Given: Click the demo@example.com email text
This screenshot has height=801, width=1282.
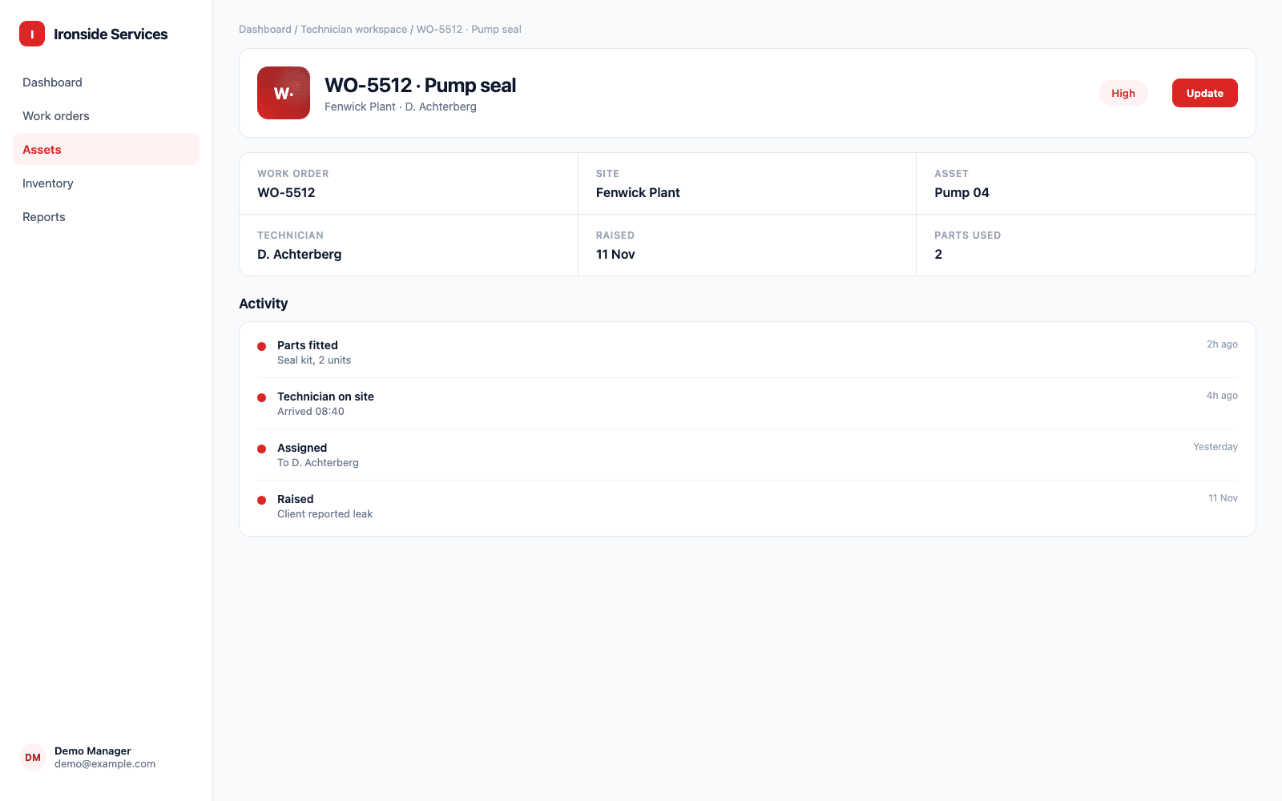Looking at the screenshot, I should [105, 764].
